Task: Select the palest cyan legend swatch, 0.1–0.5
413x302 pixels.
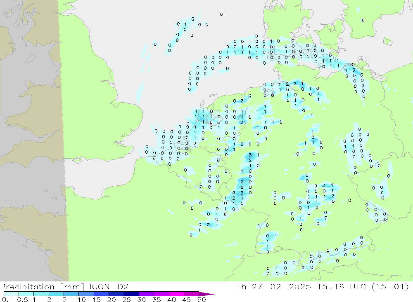Action: point(11,294)
